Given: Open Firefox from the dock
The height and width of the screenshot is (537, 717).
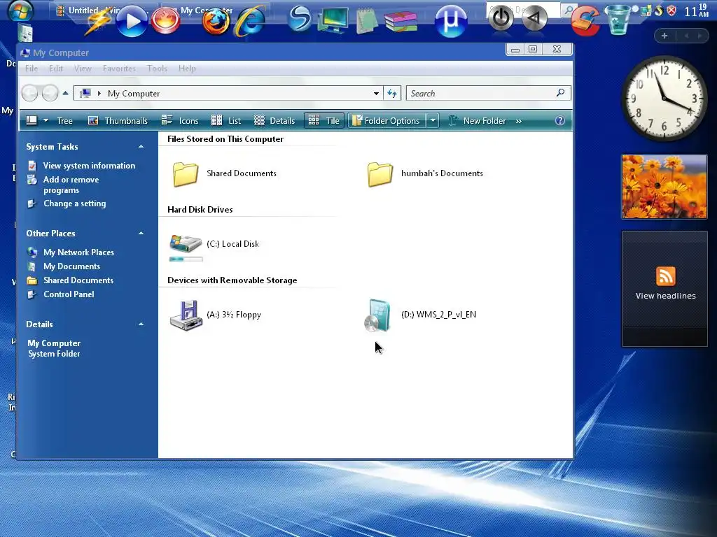Looking at the screenshot, I should [216, 20].
